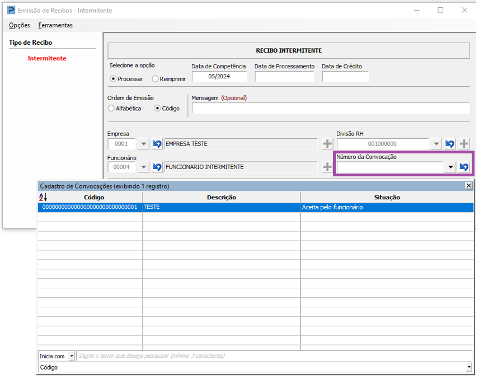This screenshot has width=479, height=379.
Task: Click the plus icon after EMPRESA TESTE
Action: pos(327,144)
